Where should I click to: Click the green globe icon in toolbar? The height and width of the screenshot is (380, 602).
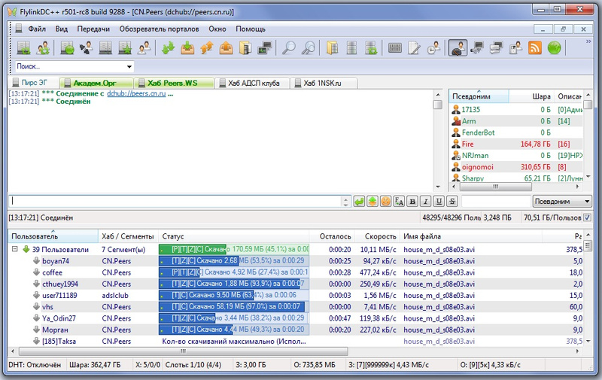(x=555, y=48)
